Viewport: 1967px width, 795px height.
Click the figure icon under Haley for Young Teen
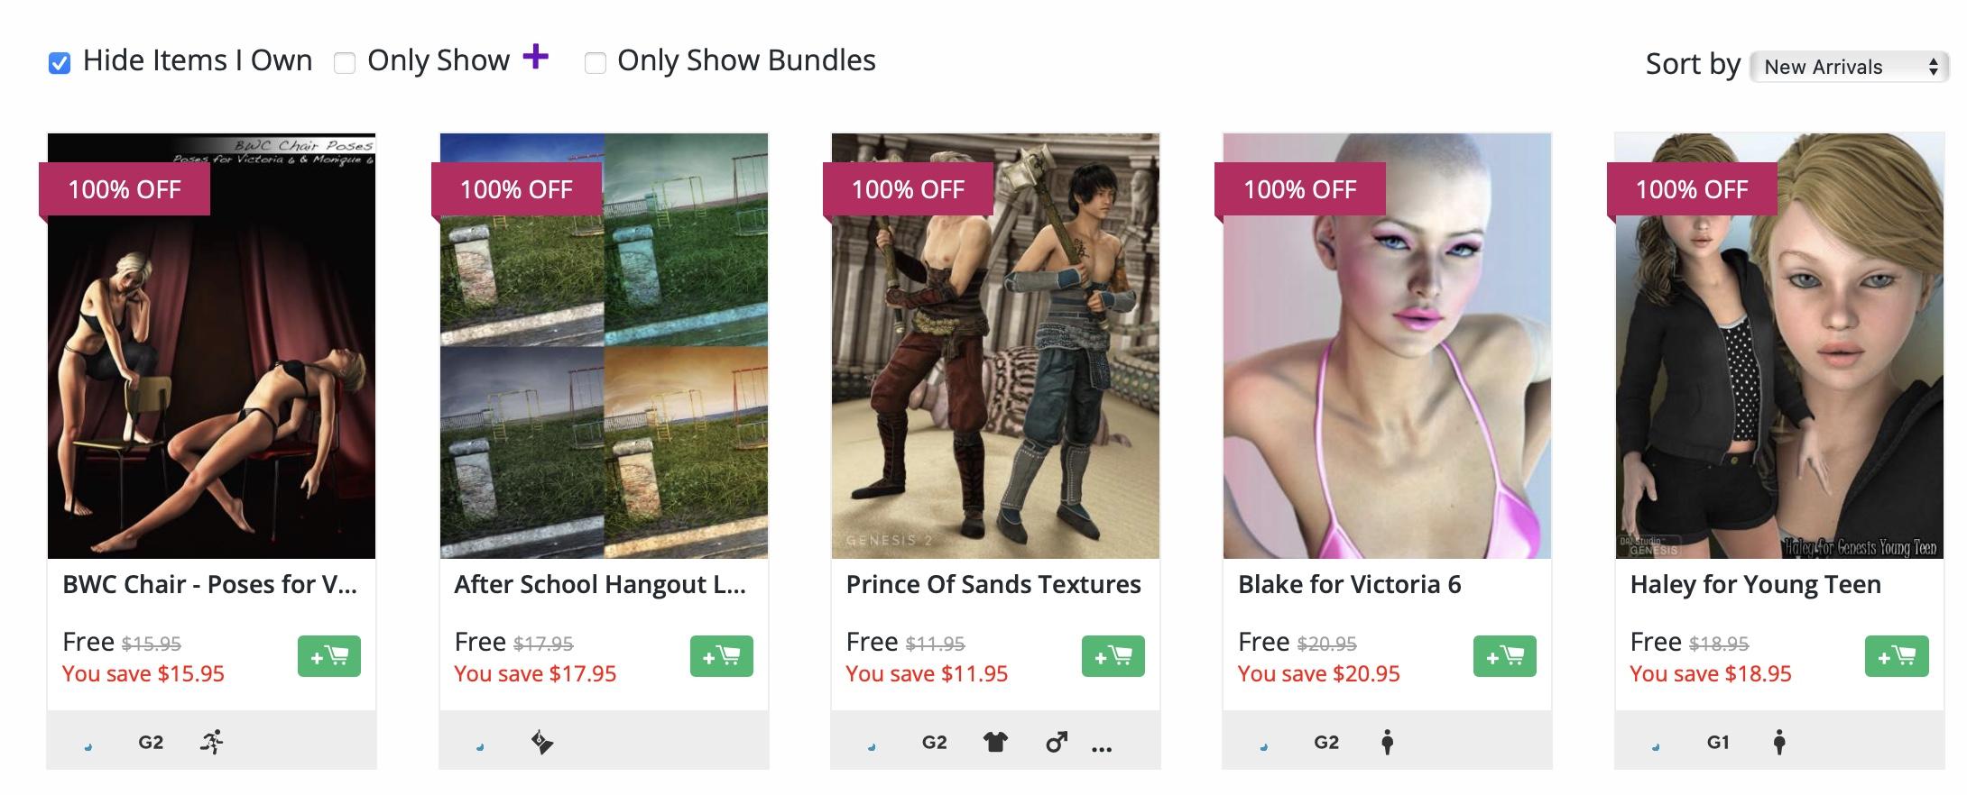tap(1779, 742)
